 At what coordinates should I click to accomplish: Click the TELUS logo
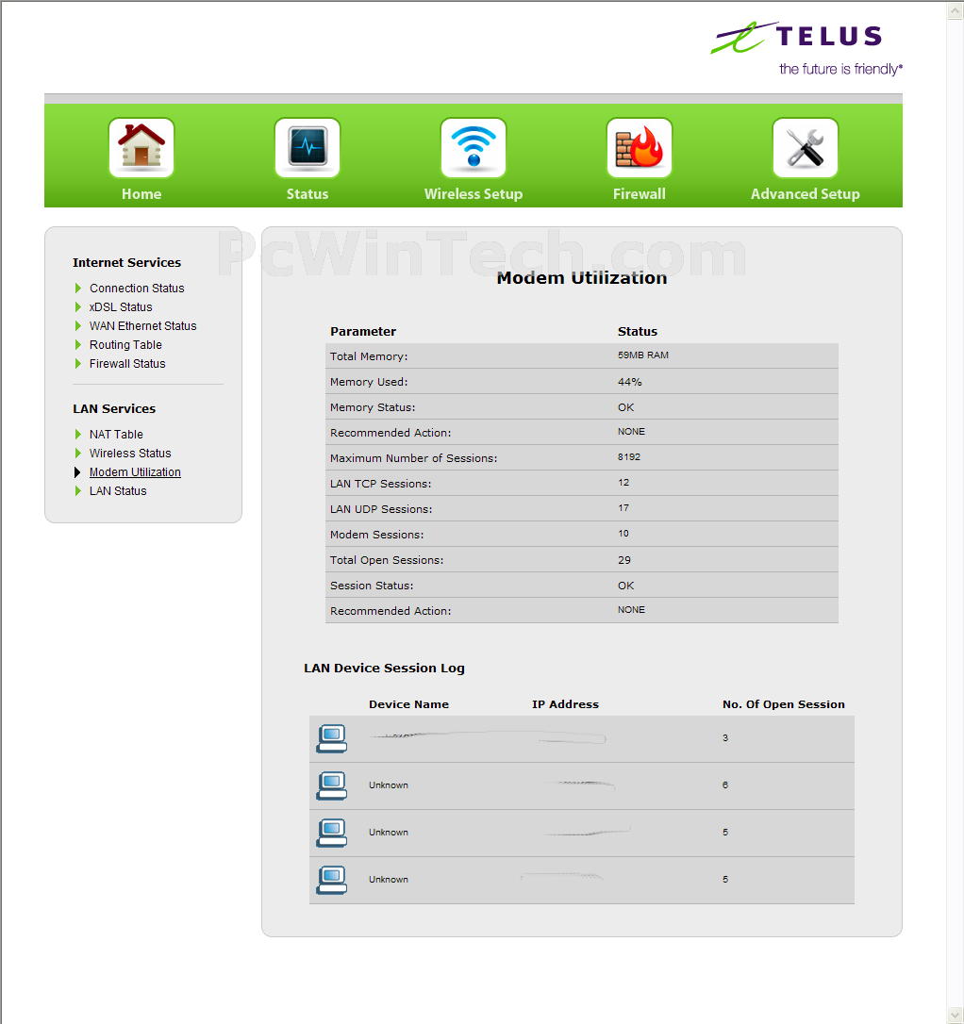click(x=806, y=49)
